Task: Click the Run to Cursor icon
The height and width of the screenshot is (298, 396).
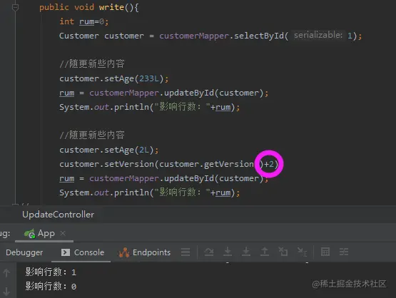Action: click(x=302, y=252)
